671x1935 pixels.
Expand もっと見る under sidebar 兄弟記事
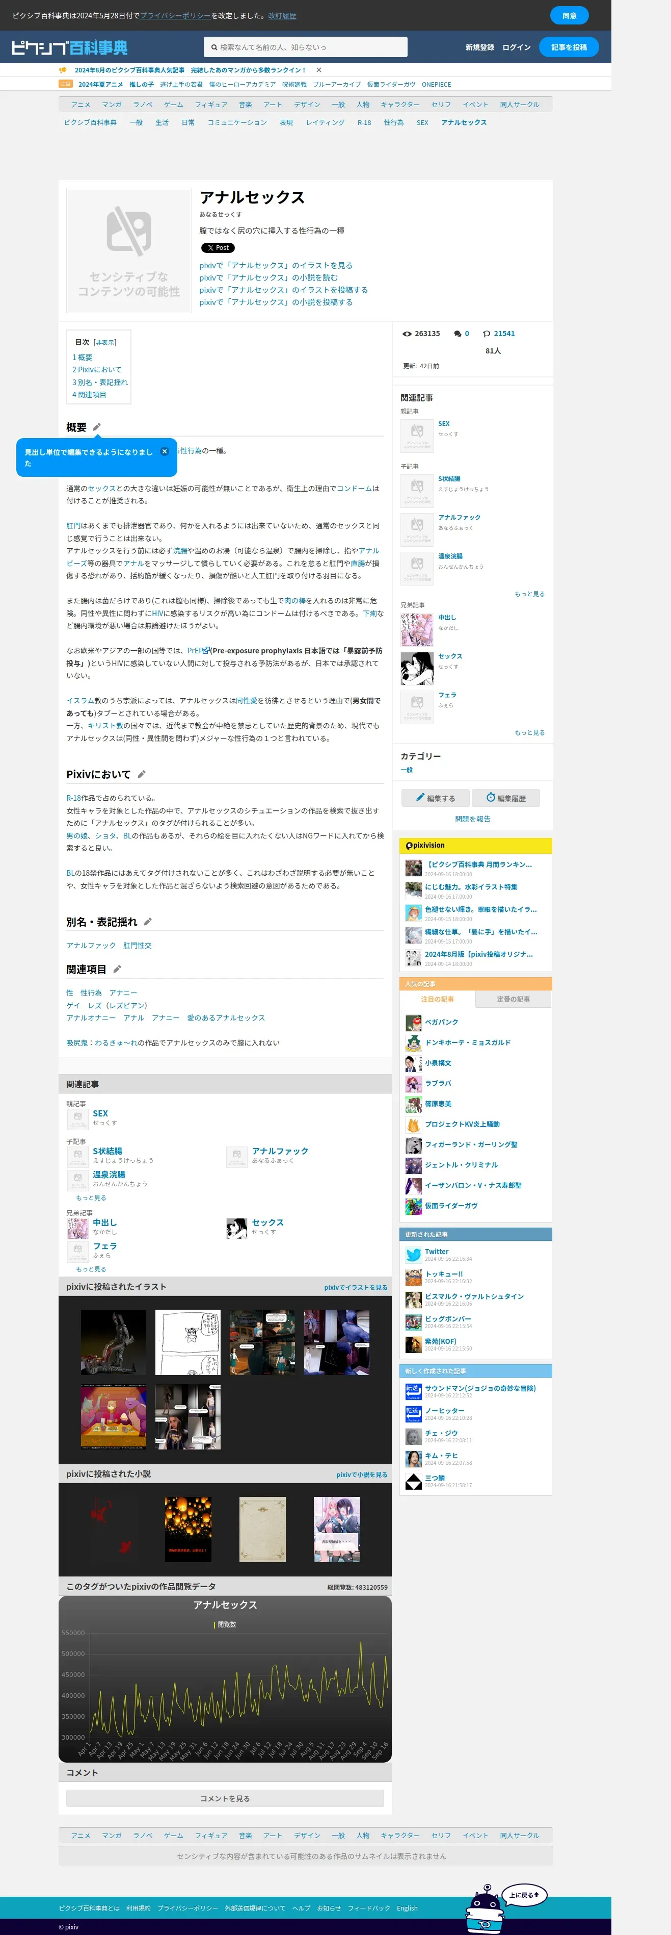(x=530, y=732)
